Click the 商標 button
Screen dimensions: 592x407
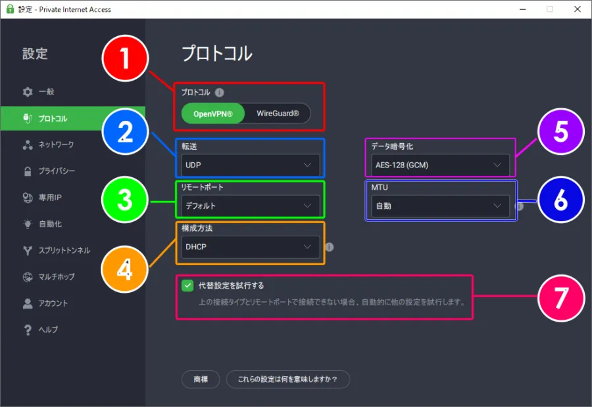201,379
